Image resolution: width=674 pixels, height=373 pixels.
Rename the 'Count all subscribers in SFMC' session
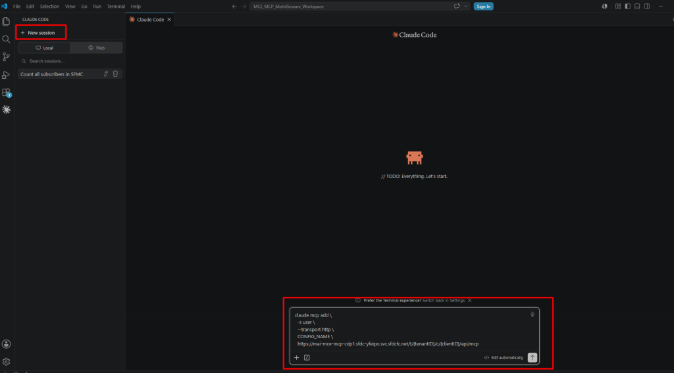click(x=106, y=74)
